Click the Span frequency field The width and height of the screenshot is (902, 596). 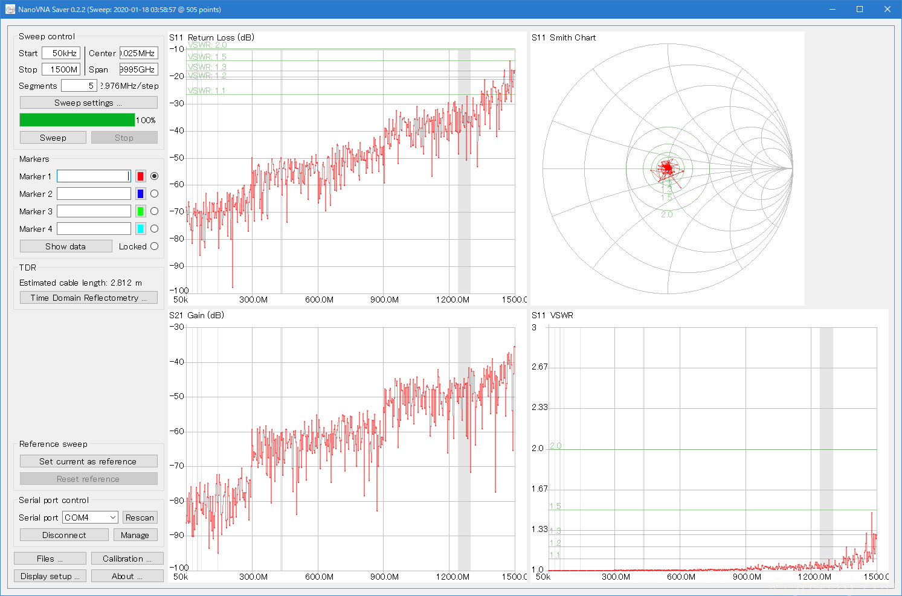coord(139,69)
